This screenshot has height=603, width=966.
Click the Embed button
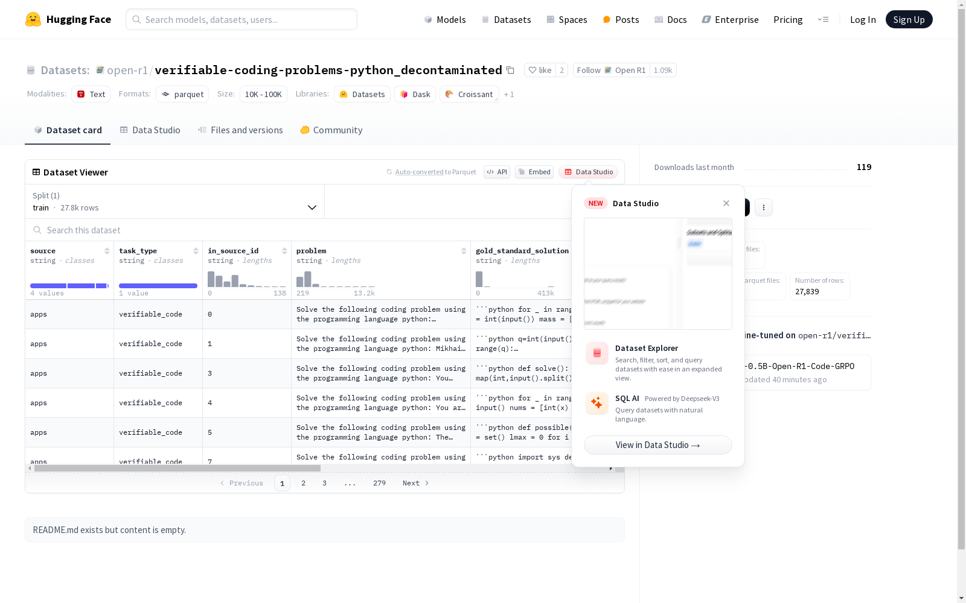coord(534,172)
